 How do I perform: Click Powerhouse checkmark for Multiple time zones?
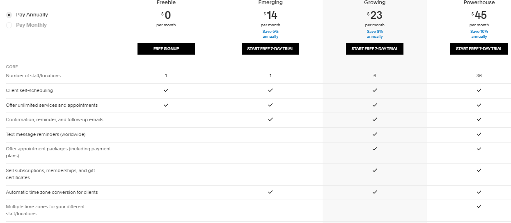point(479,207)
